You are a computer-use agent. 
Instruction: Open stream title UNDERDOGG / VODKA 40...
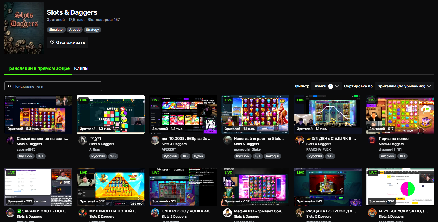click(x=187, y=211)
